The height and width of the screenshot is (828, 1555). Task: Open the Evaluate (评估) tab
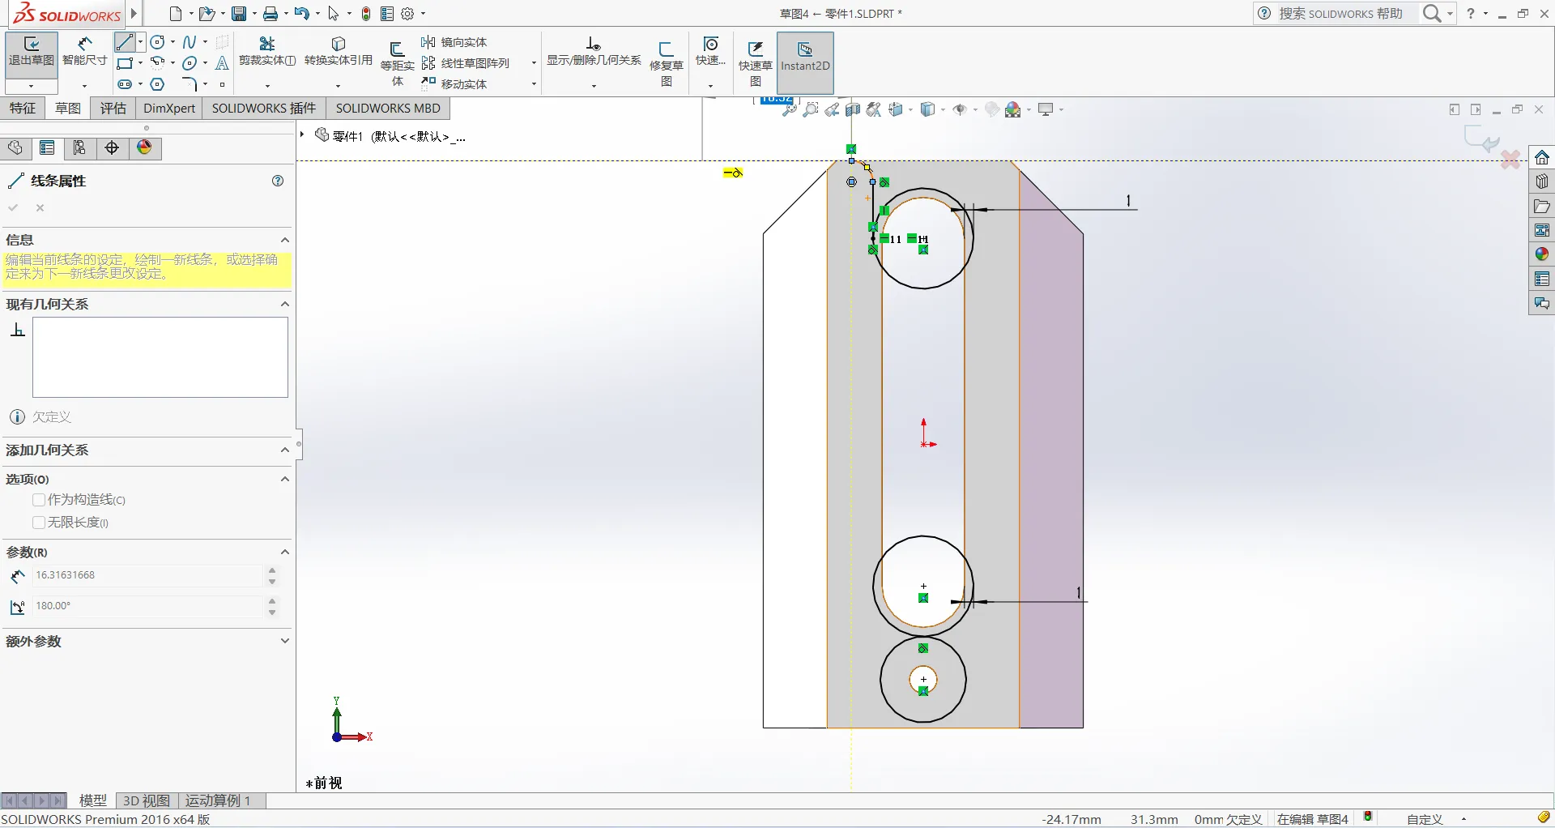[113, 109]
